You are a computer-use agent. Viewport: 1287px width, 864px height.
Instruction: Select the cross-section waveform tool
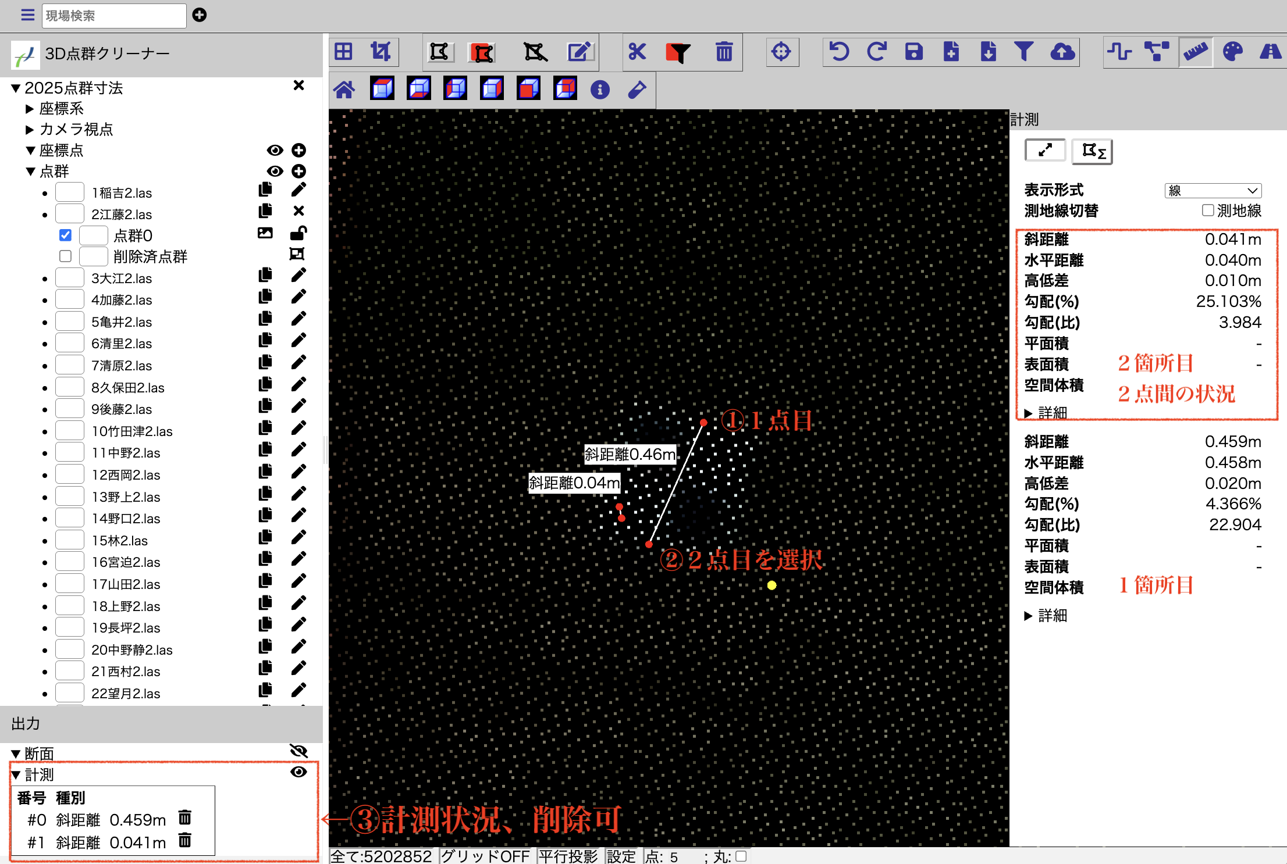click(x=1119, y=52)
